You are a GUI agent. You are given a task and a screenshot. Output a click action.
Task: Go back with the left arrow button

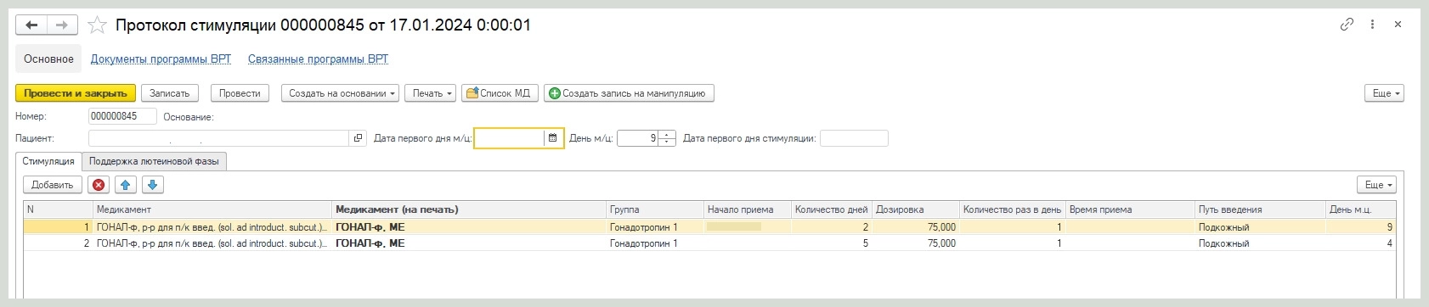point(31,25)
